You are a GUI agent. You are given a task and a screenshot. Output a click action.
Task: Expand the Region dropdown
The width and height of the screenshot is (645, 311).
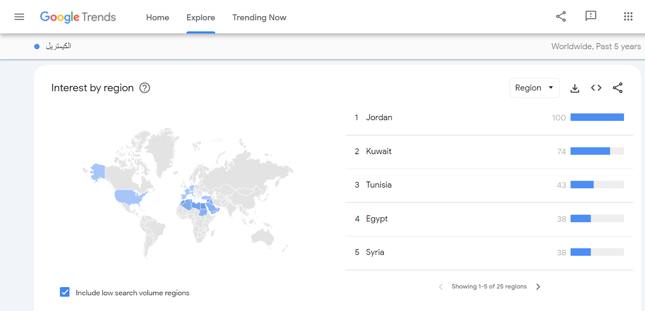pyautogui.click(x=534, y=88)
